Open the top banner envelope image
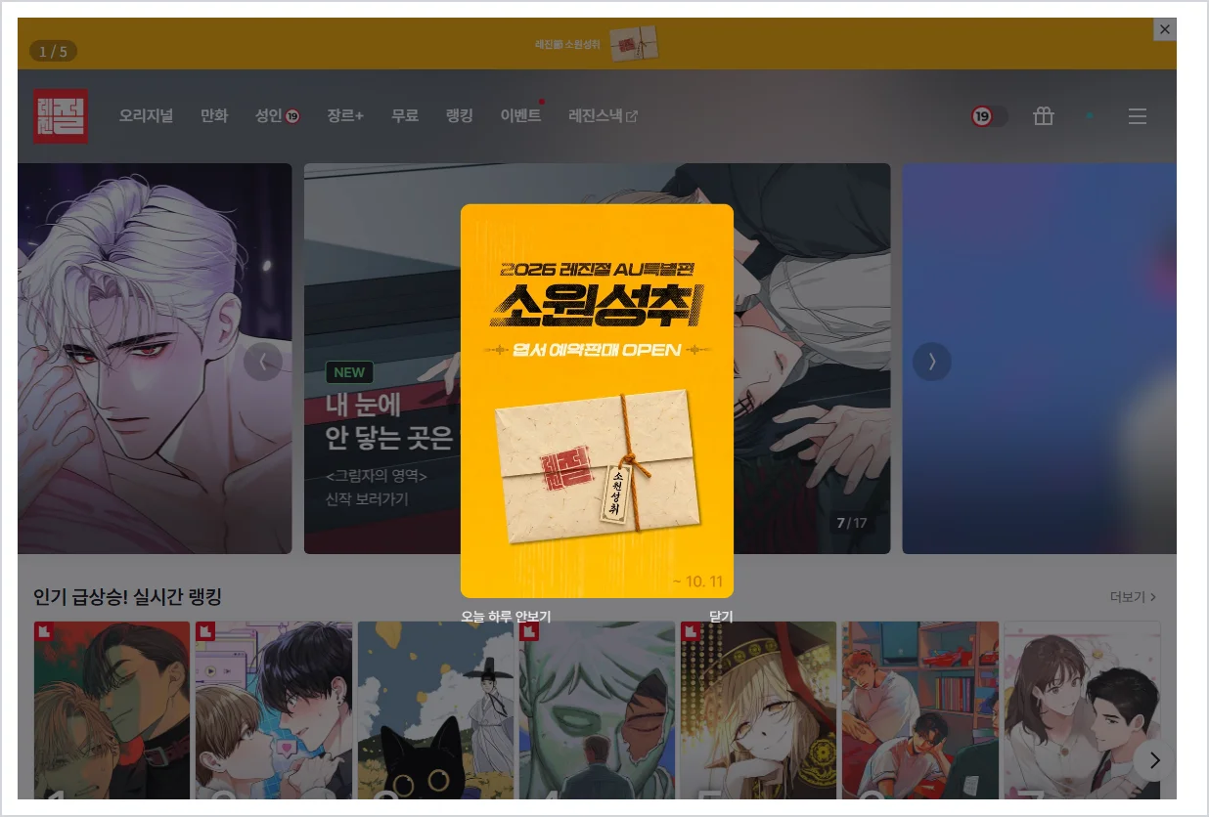This screenshot has height=817, width=1209. click(634, 44)
